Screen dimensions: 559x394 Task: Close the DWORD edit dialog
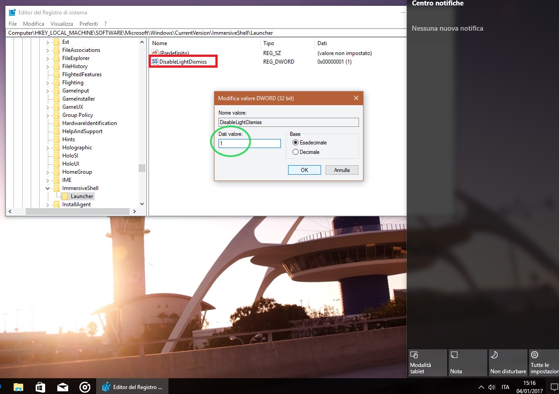point(356,98)
